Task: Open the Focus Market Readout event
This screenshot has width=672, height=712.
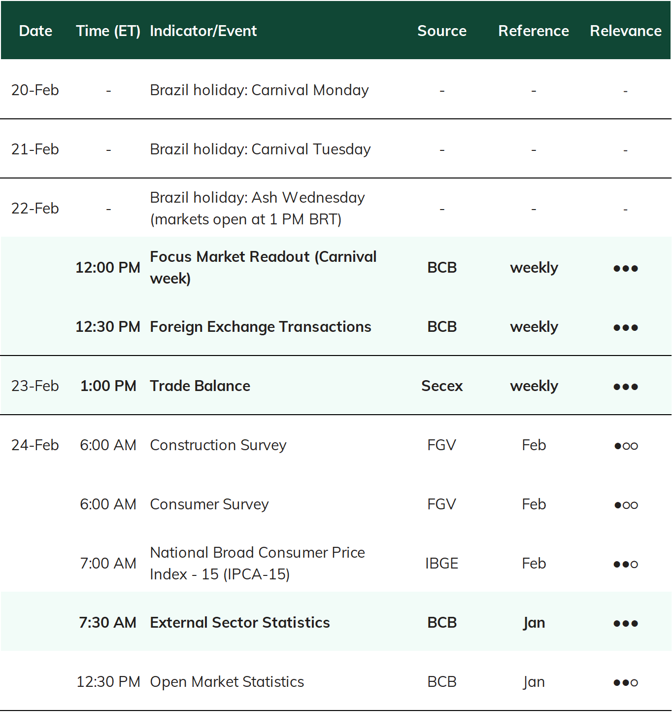Action: click(x=263, y=267)
